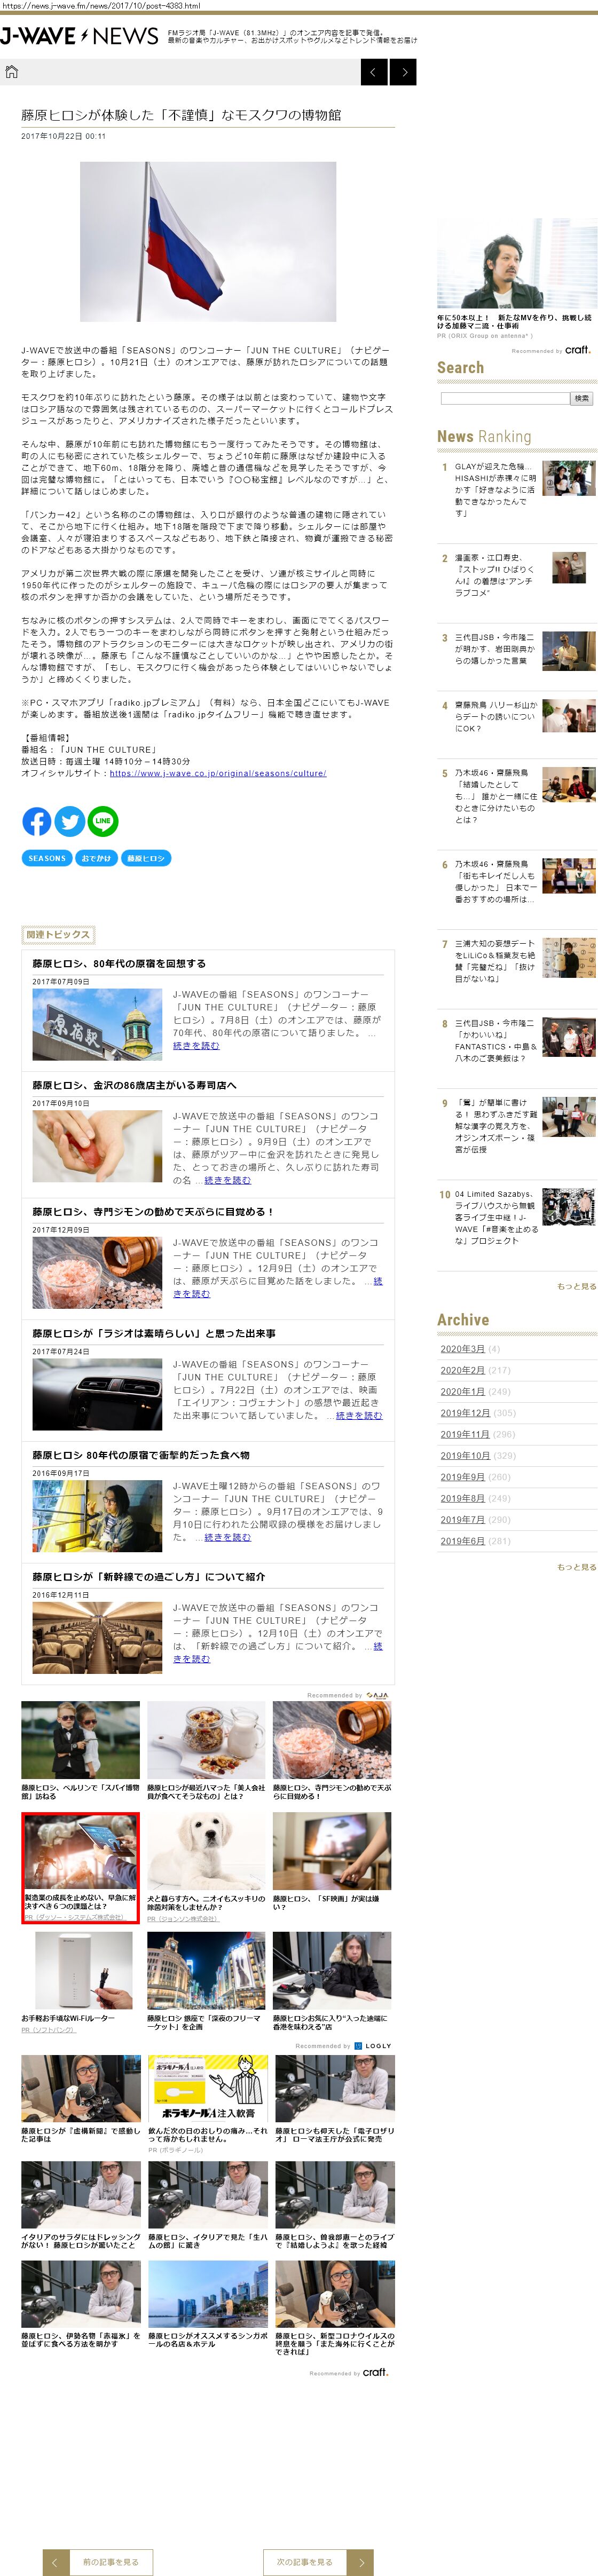Open related topic 金沢の86歳店主がいる寿司店へ

tap(134, 1085)
